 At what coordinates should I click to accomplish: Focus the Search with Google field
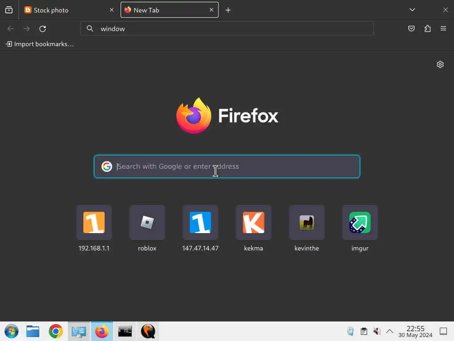click(227, 167)
